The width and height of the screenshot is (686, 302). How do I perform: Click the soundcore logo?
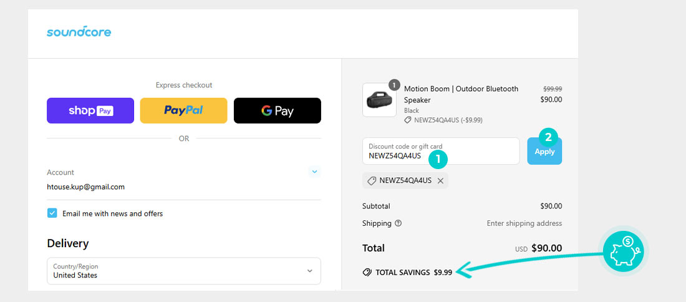pyautogui.click(x=79, y=32)
